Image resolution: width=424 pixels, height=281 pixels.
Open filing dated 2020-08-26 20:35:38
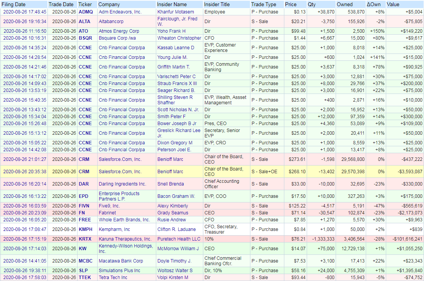25,172
